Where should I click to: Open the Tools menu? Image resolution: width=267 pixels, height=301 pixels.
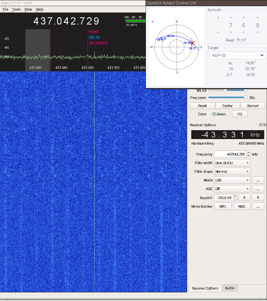pos(16,9)
